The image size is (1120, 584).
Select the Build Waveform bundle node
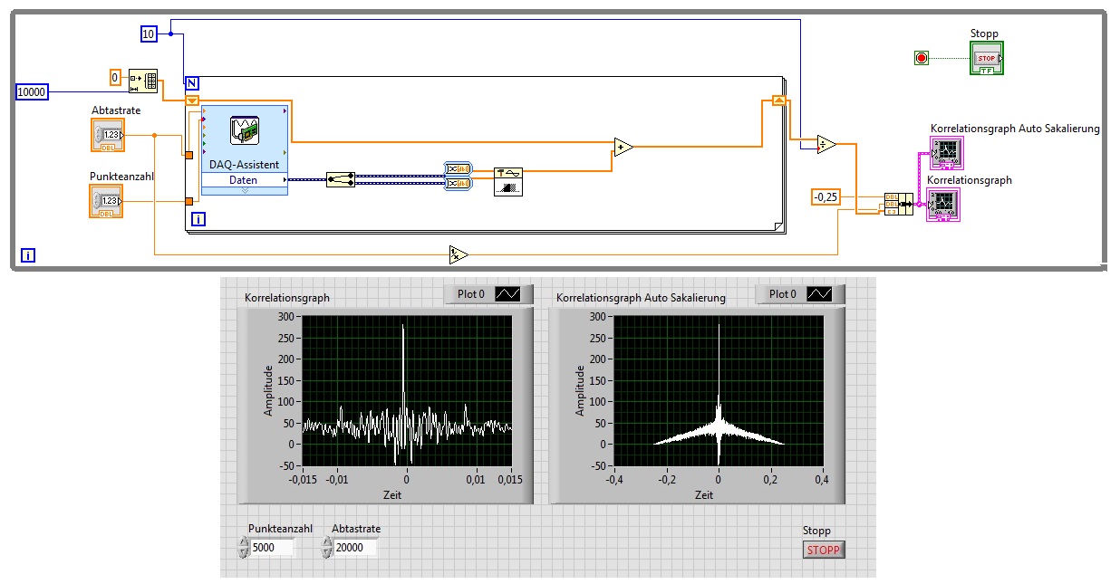[x=898, y=205]
